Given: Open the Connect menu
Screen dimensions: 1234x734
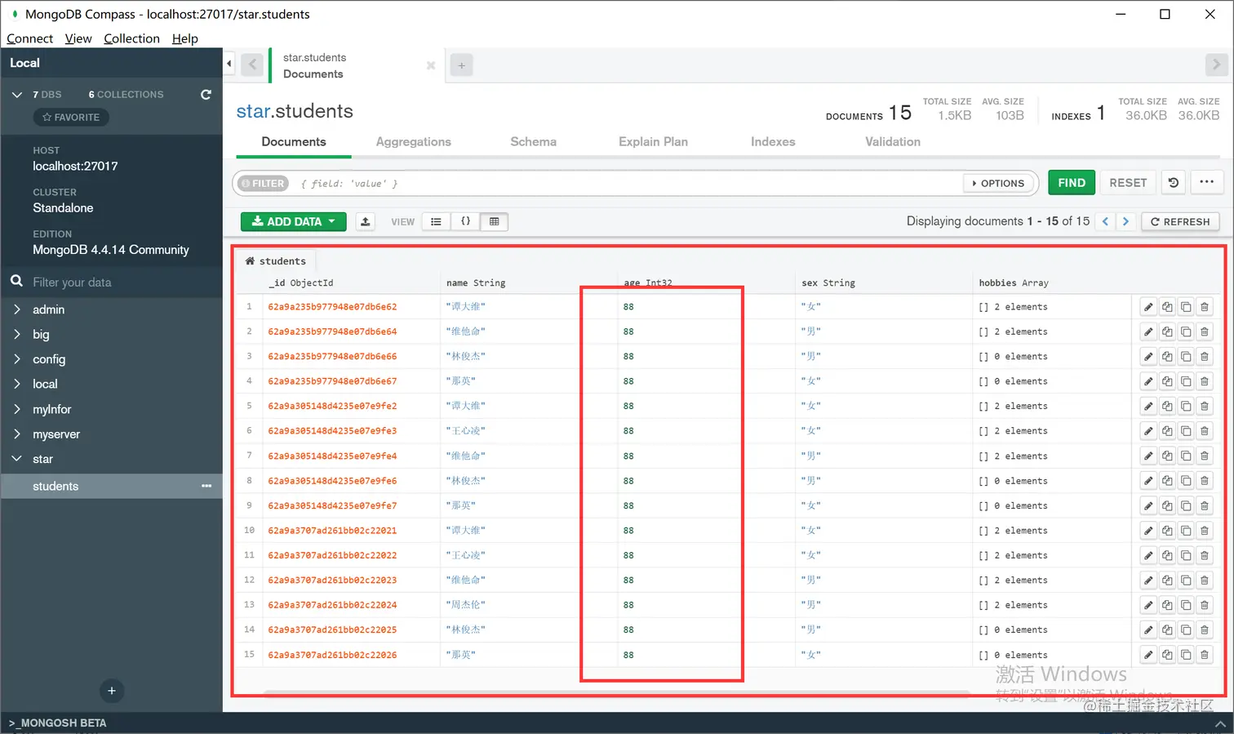Looking at the screenshot, I should [29, 38].
